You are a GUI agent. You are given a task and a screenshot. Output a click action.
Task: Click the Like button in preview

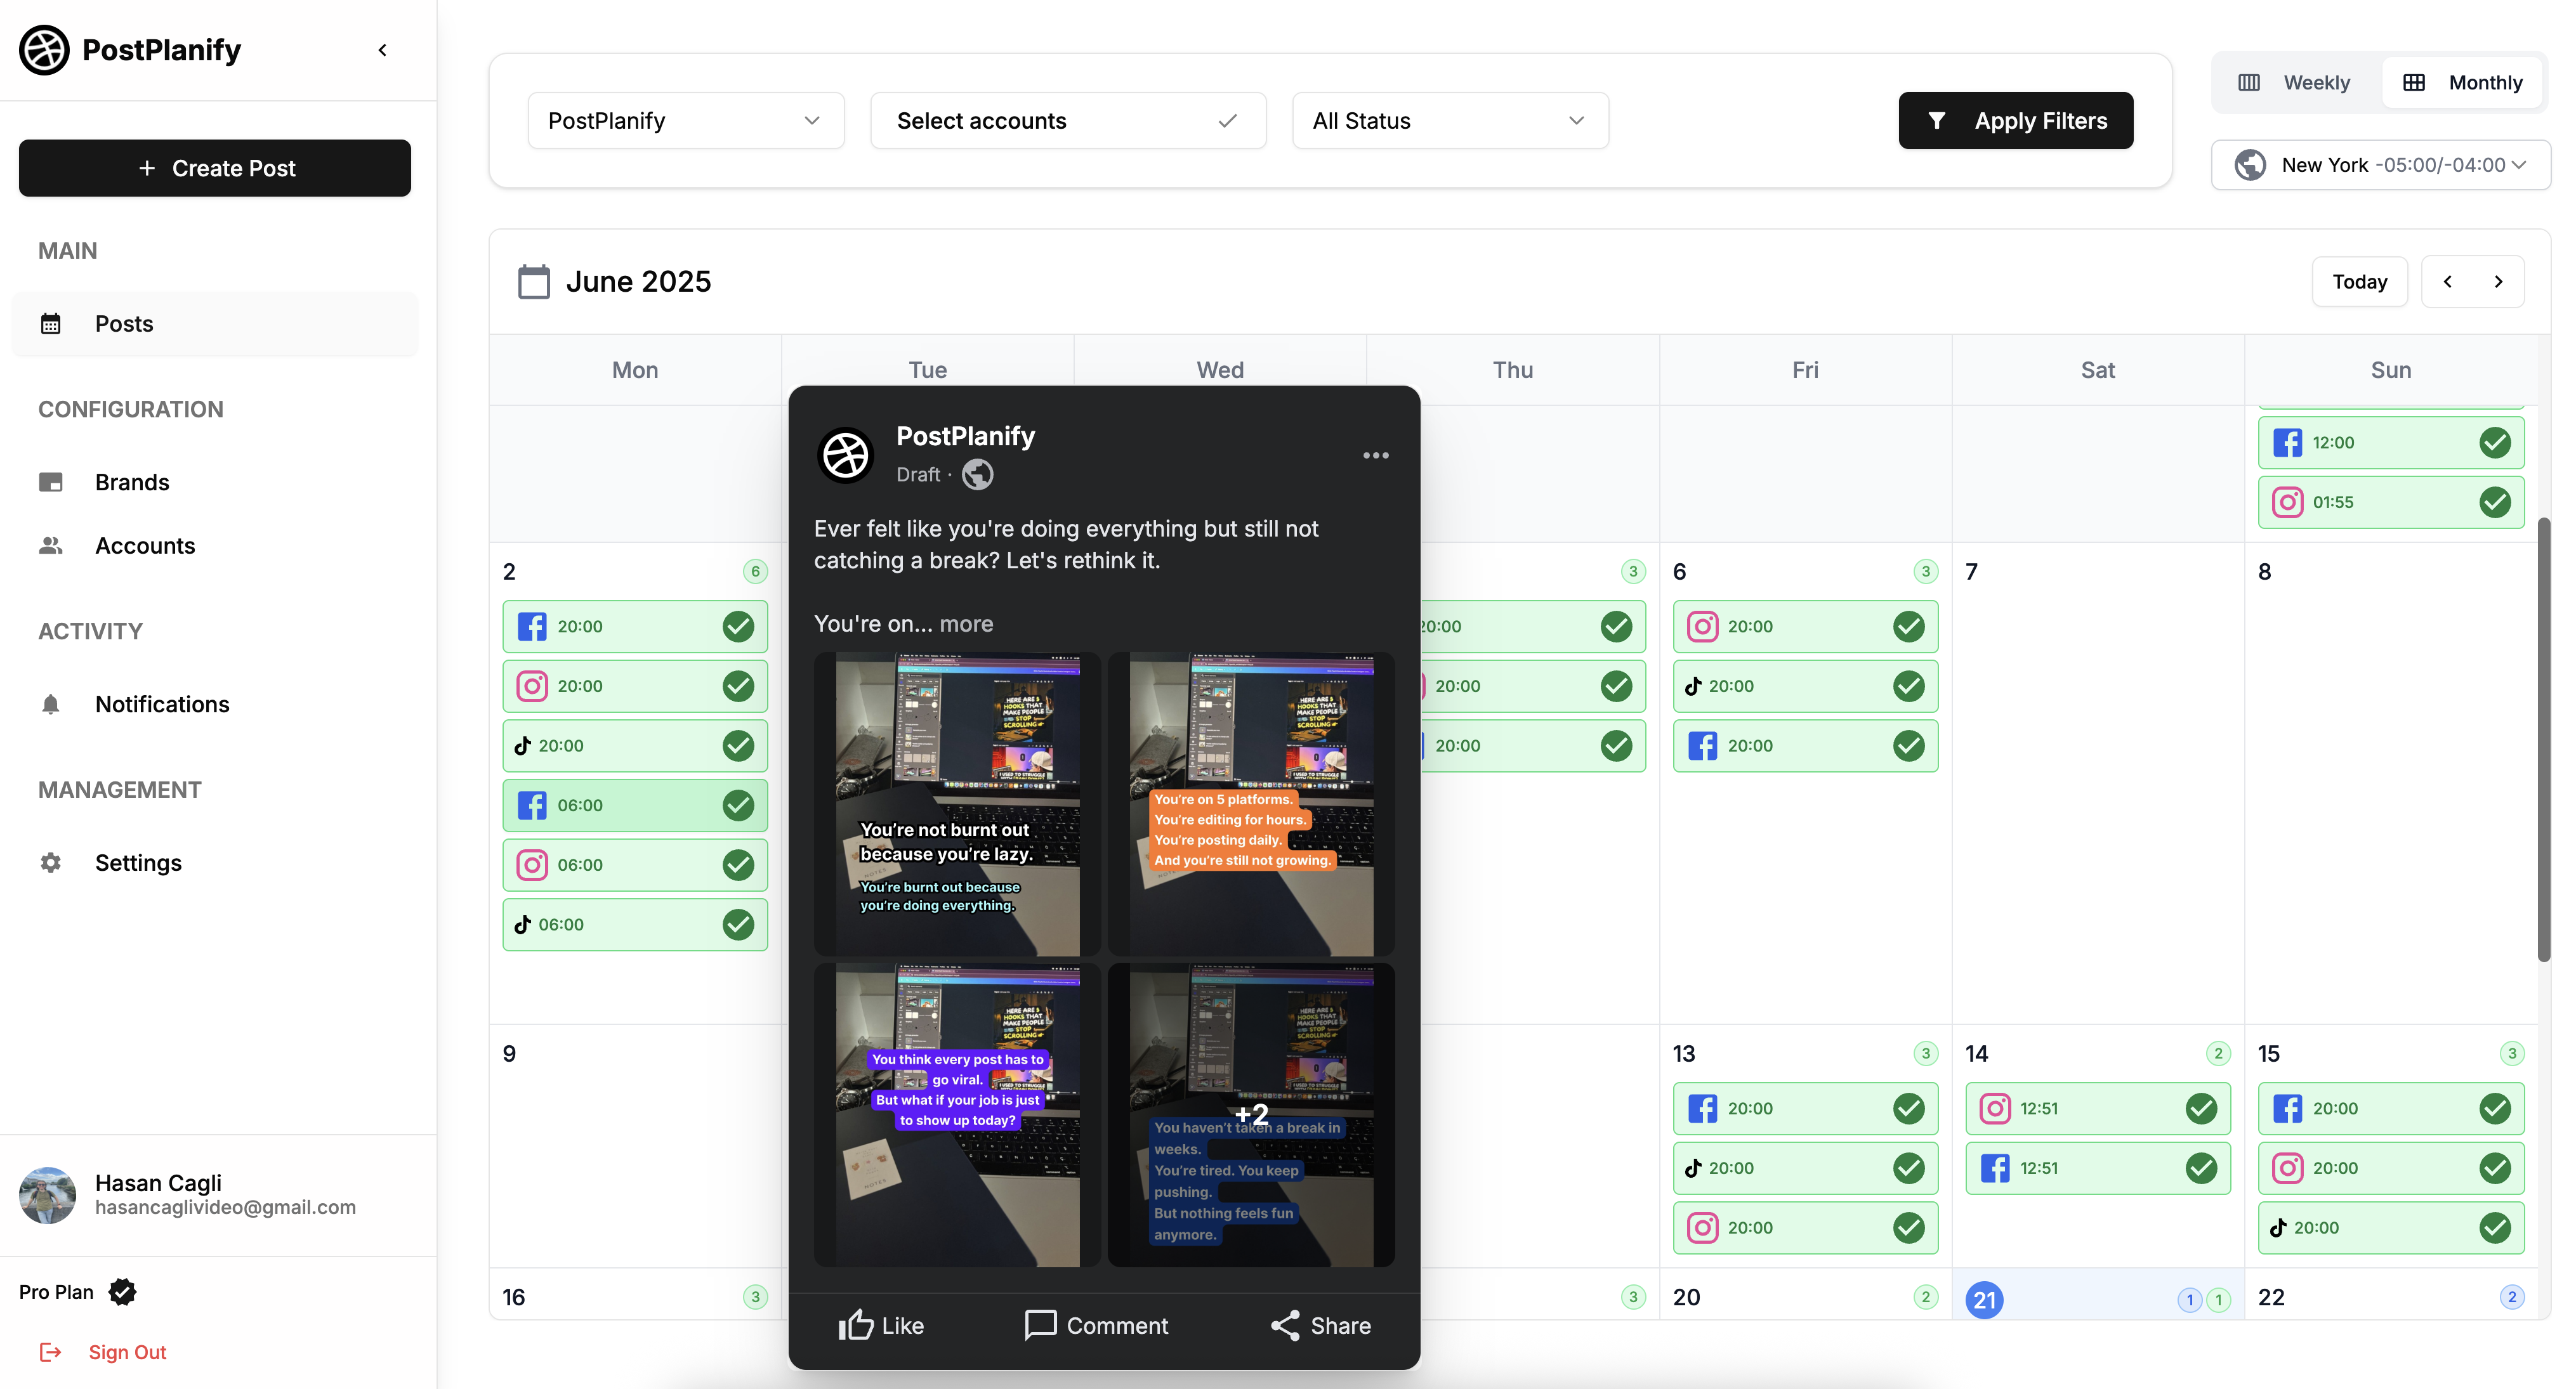881,1326
